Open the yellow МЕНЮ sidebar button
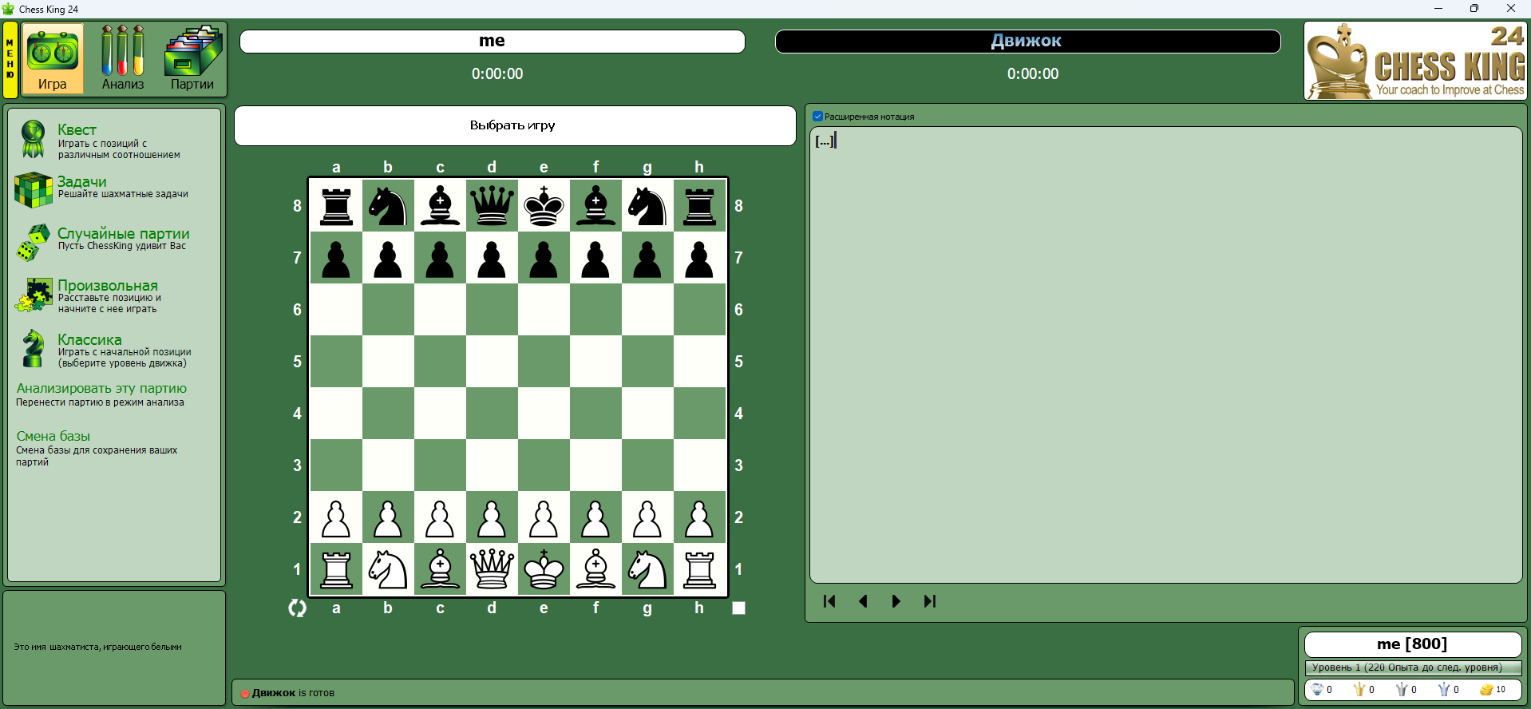 (x=10, y=60)
